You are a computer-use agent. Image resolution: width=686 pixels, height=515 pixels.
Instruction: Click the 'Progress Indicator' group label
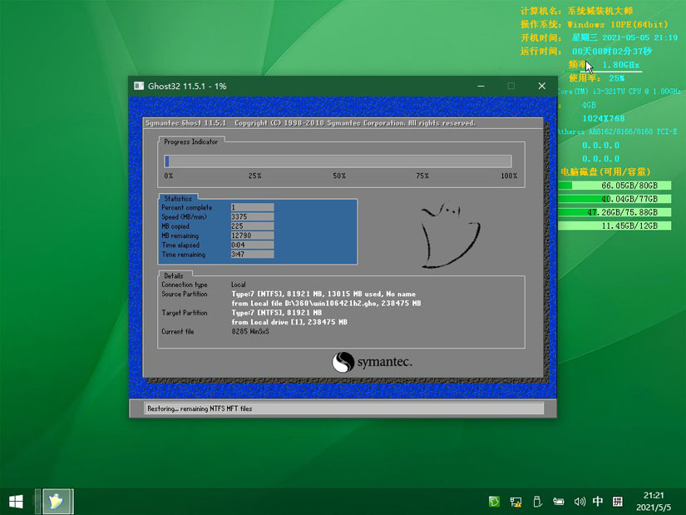pos(190,141)
